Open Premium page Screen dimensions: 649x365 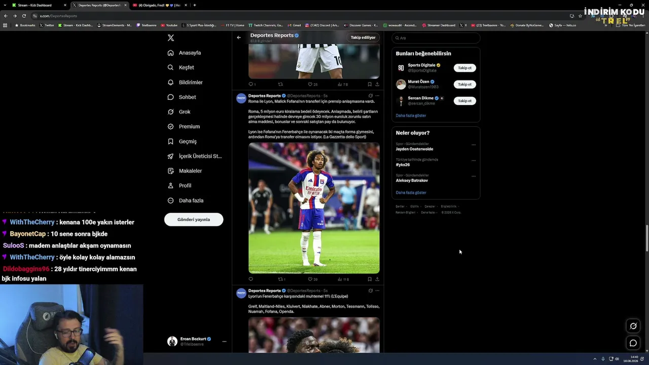point(184,126)
